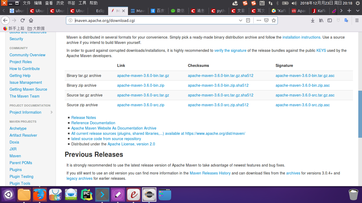Open the Firefox downloads panel
This screenshot has width=362, height=203.
(x=313, y=20)
